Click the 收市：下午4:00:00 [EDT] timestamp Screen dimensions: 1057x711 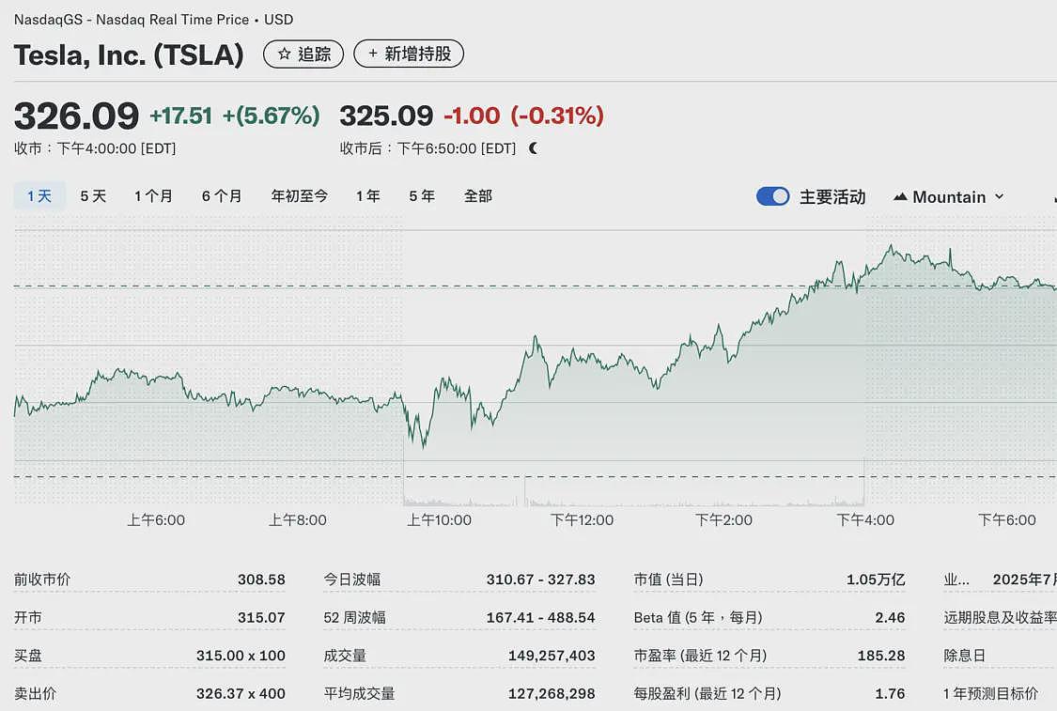click(x=95, y=148)
